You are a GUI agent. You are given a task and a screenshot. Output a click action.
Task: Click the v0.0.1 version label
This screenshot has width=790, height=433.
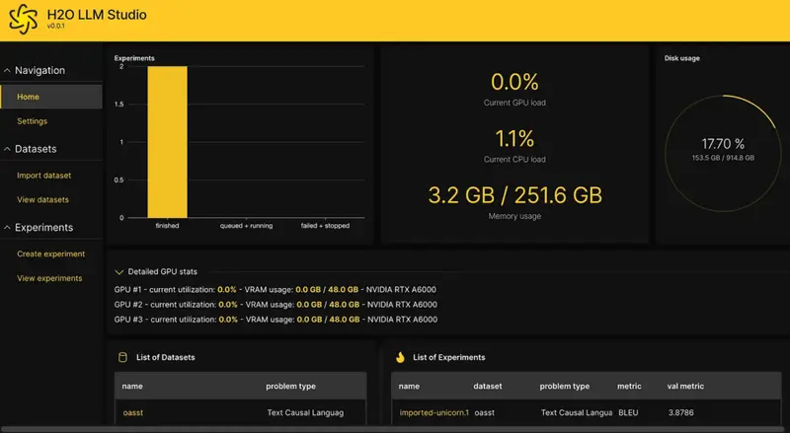[55, 27]
